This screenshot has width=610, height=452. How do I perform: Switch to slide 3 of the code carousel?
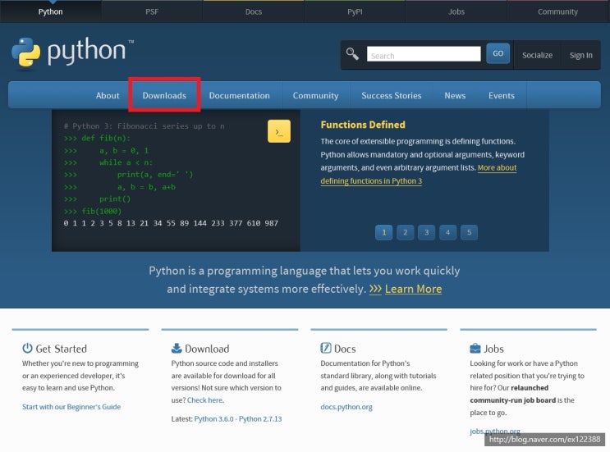click(x=426, y=232)
